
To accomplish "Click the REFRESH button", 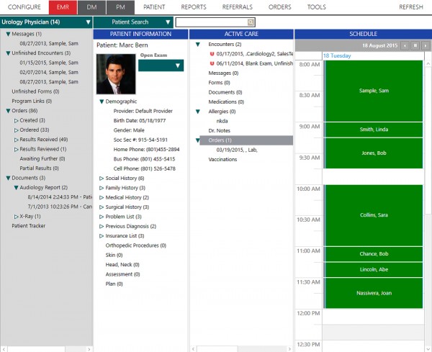I will [411, 7].
